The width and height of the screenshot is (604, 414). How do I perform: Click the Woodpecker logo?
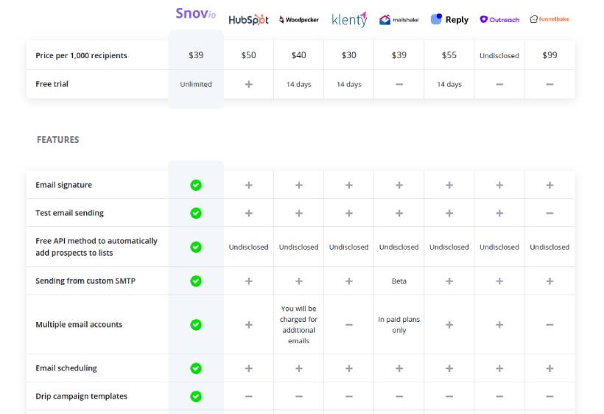(x=299, y=20)
